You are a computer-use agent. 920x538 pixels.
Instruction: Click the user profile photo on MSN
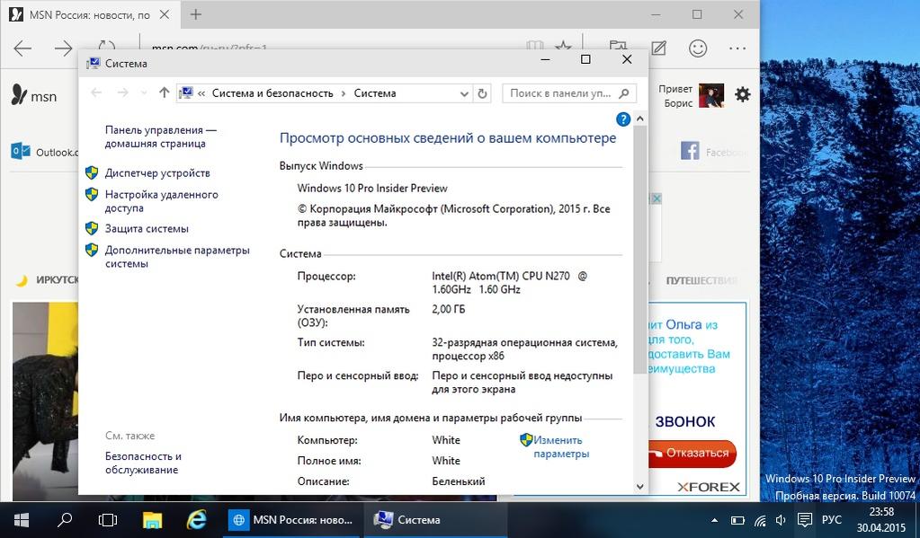click(x=711, y=95)
